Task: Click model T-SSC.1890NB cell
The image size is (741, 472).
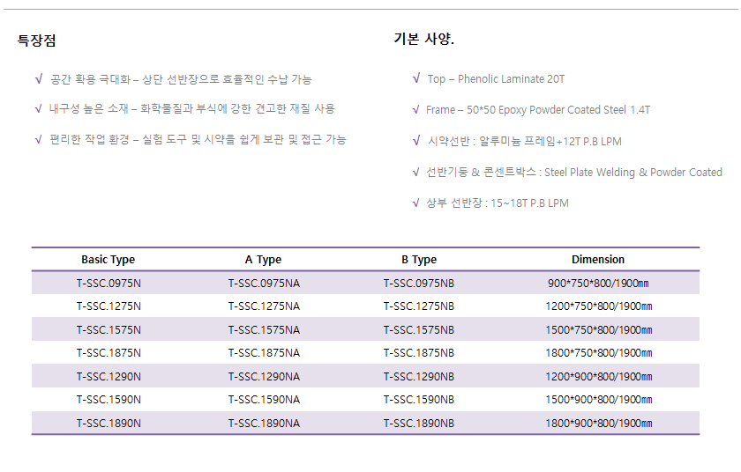Action: (419, 424)
